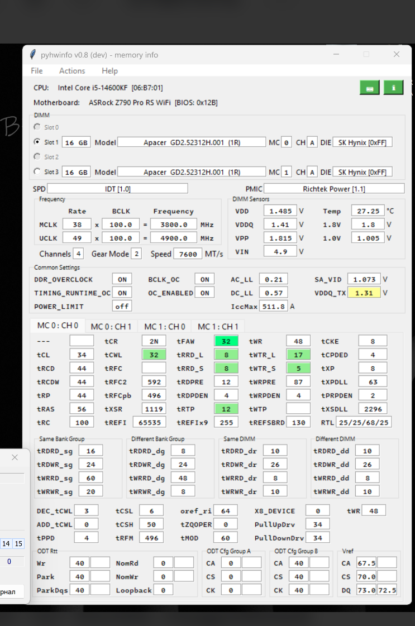Click the tXSDLL value 2296
Screen dimensions: 415x626
click(373, 409)
